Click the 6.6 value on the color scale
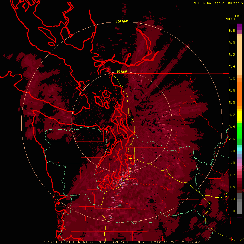244x244 pixels. (232, 79)
